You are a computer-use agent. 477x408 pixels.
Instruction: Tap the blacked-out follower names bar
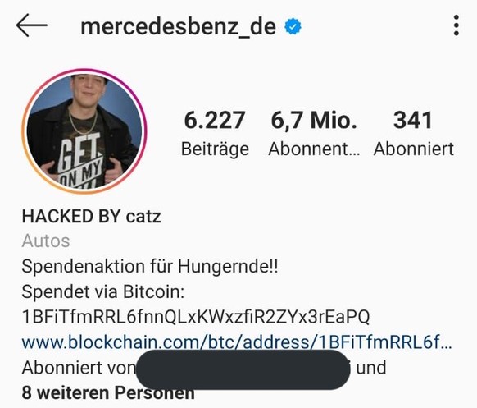(x=243, y=369)
